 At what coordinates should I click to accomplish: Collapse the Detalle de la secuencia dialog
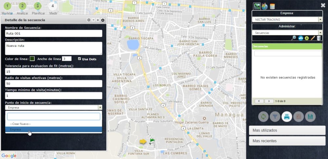pyautogui.click(x=89, y=20)
